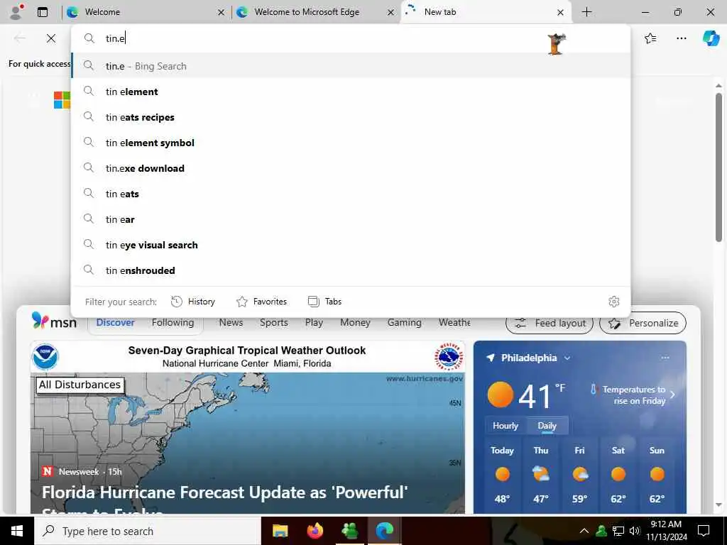Click the Windows taskbar search box
727x545 pixels.
pos(148,531)
